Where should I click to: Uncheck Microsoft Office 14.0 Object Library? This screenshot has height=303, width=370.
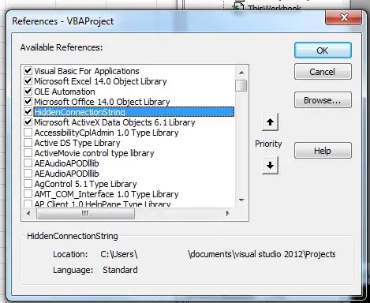point(28,102)
